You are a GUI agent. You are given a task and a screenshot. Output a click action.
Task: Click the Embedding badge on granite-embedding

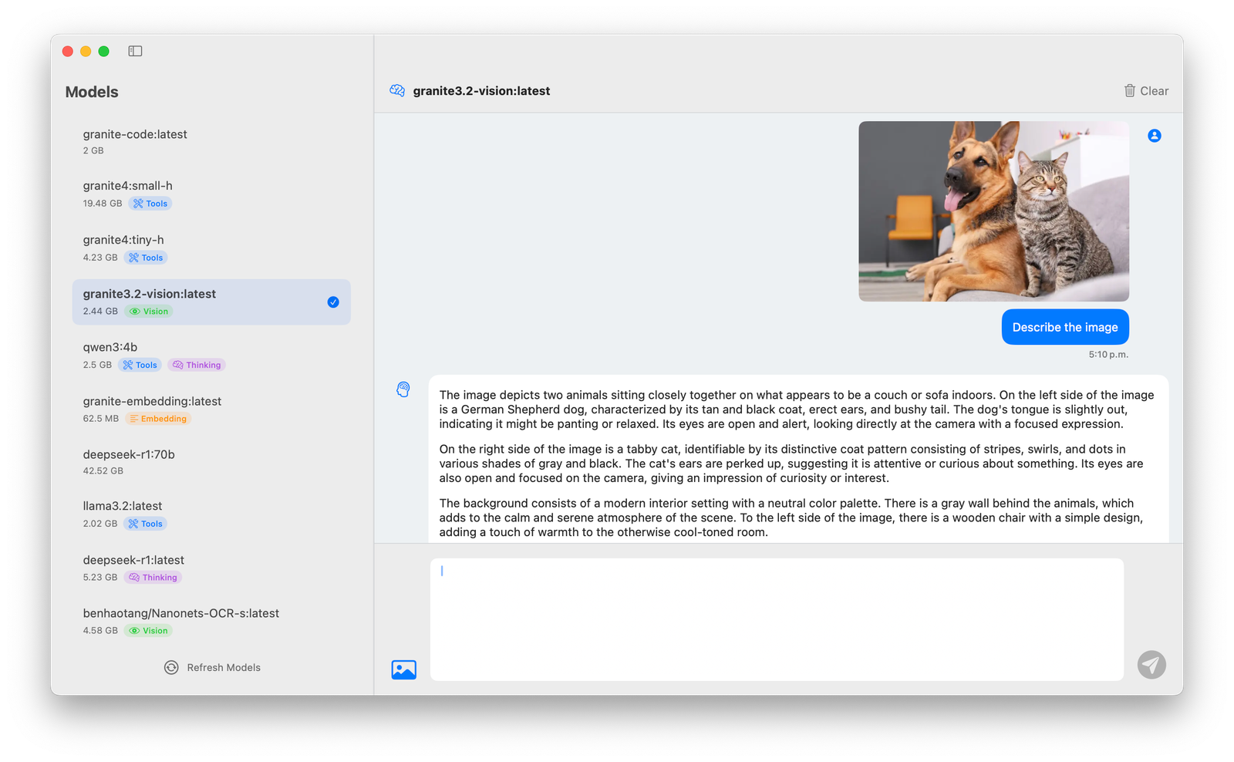(158, 419)
